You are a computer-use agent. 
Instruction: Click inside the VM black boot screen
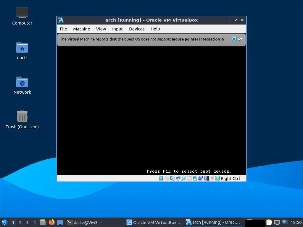151,111
